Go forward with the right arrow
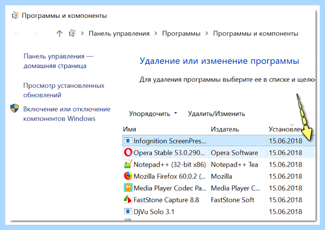This screenshot has width=325, height=230. point(35,34)
